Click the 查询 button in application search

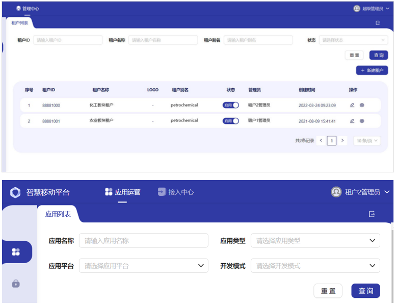pyautogui.click(x=365, y=291)
